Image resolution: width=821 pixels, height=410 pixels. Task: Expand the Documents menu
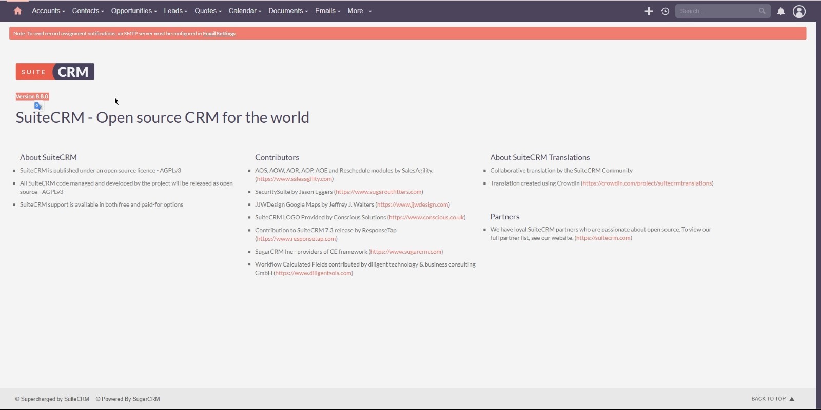click(x=288, y=11)
